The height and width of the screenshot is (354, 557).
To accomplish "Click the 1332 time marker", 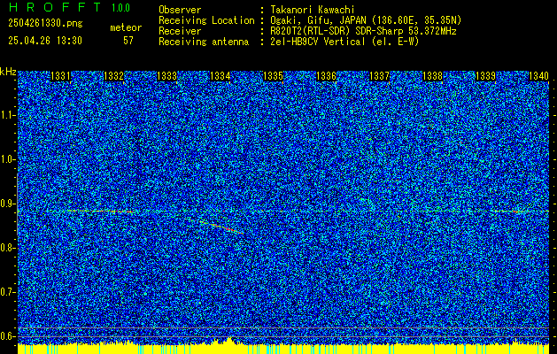I will click(113, 76).
